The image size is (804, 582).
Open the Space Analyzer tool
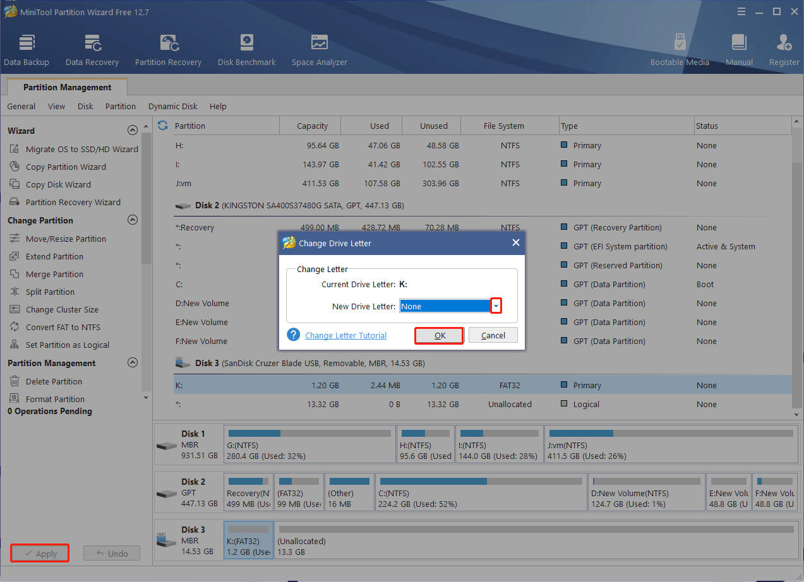tap(320, 50)
